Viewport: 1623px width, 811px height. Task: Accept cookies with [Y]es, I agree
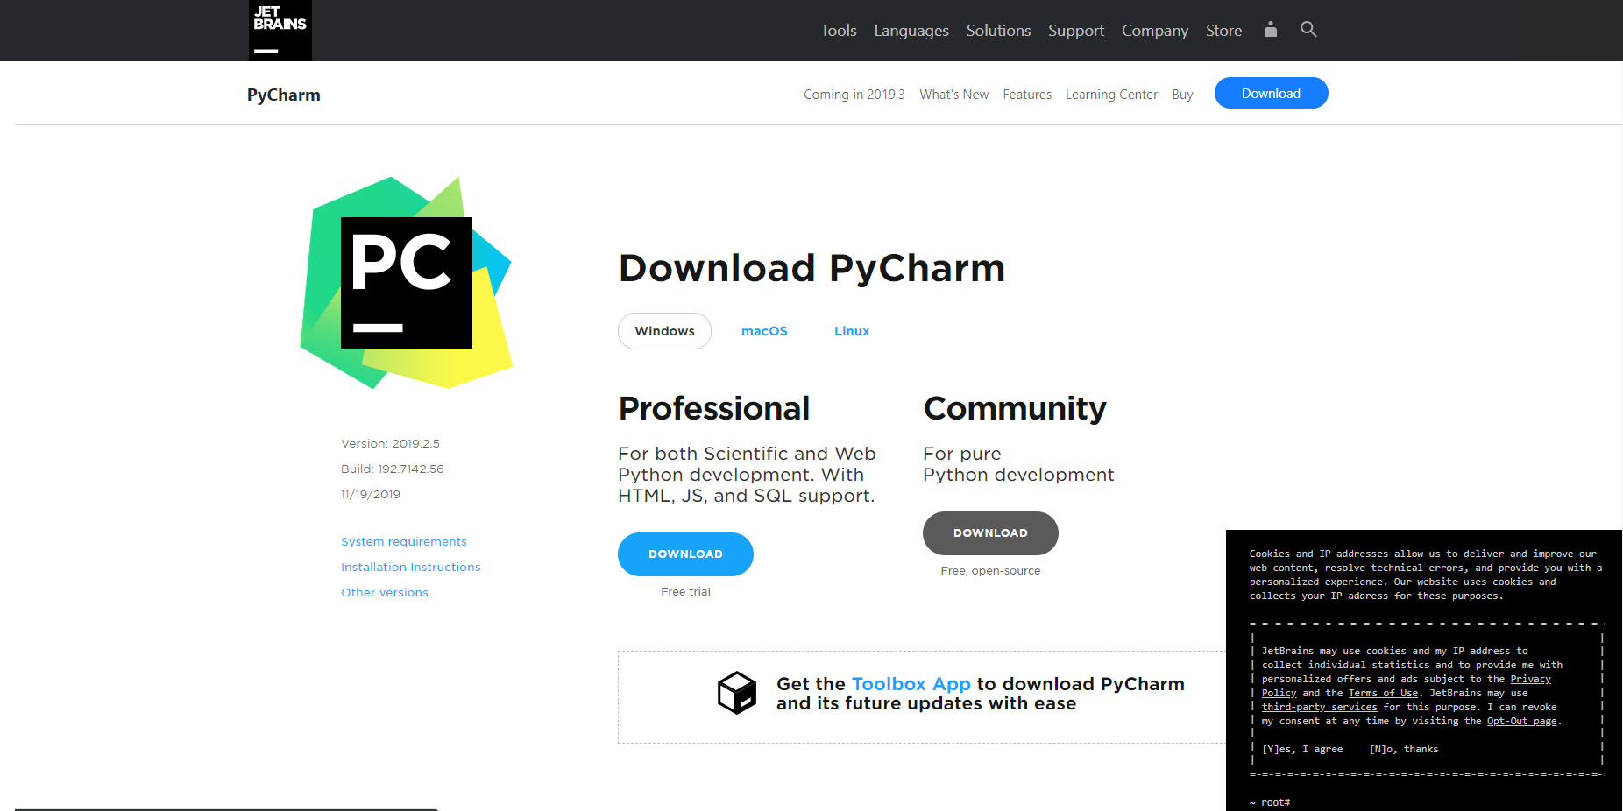click(1302, 749)
